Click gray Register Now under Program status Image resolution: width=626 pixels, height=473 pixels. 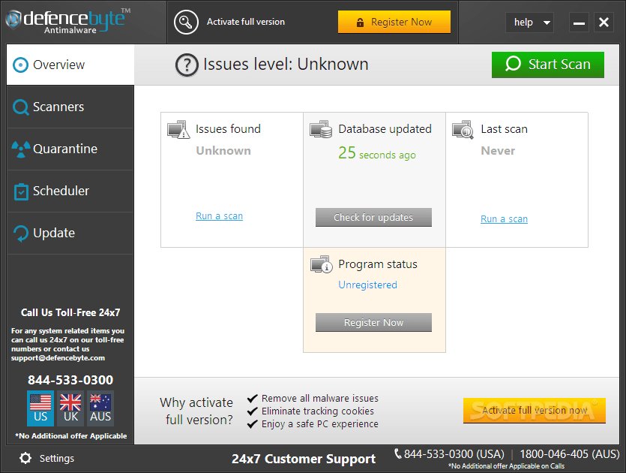coord(373,322)
